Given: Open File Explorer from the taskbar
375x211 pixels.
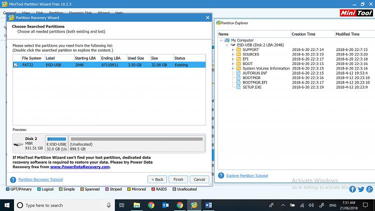Looking at the screenshot, I should pyautogui.click(x=136, y=205).
